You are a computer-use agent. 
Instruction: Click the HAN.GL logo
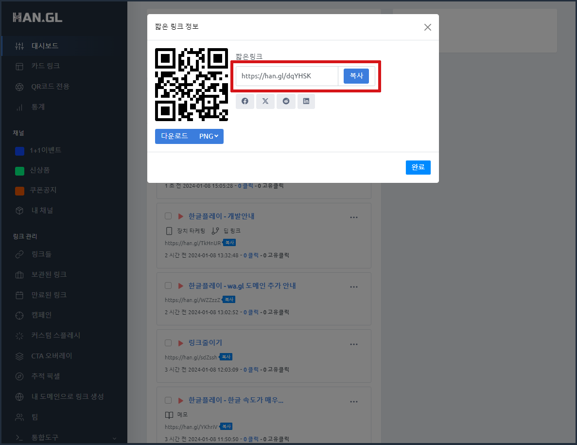37,18
